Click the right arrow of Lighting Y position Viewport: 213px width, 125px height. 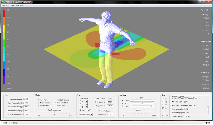(153, 103)
